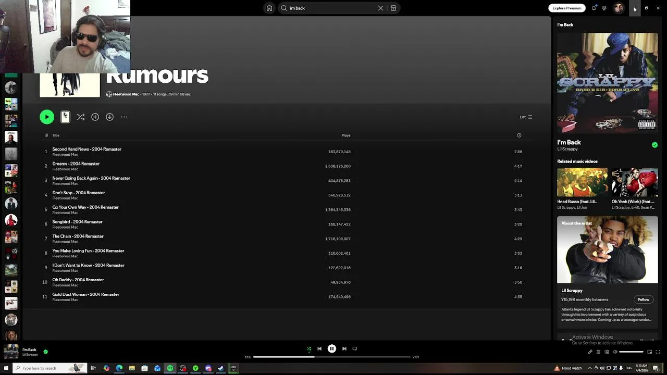The width and height of the screenshot is (667, 375).
Task: Click the Windows taskbar search box
Action: click(50, 368)
